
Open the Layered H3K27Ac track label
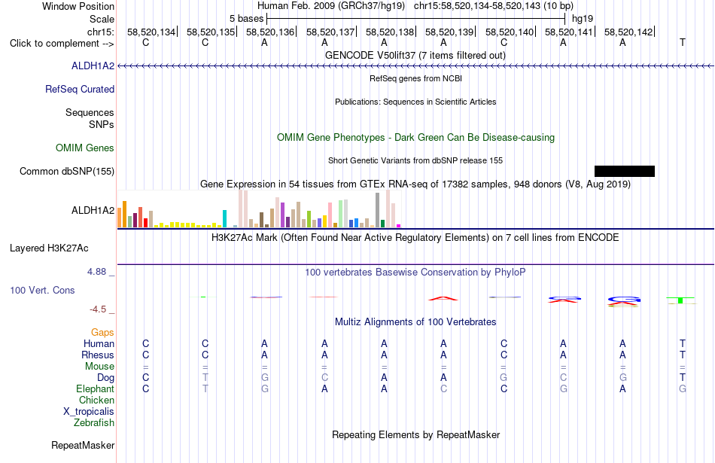click(x=49, y=248)
